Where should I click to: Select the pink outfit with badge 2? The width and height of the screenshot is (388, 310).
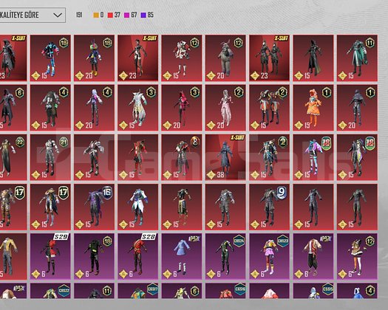click(x=225, y=108)
